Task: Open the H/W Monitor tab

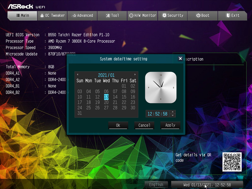Action: tap(142, 15)
